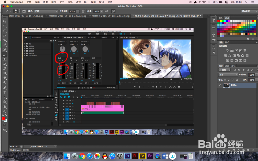This screenshot has width=258, height=161.
Task: Select the Zoom tool
Action: [5, 111]
